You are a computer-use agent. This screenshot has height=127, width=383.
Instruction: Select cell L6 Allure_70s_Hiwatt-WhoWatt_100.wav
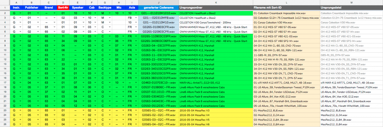(x=351, y=106)
